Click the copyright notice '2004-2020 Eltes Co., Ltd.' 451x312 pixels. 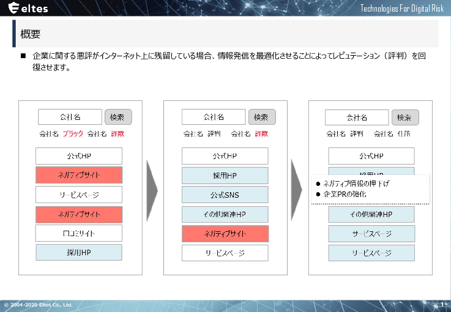click(x=39, y=305)
